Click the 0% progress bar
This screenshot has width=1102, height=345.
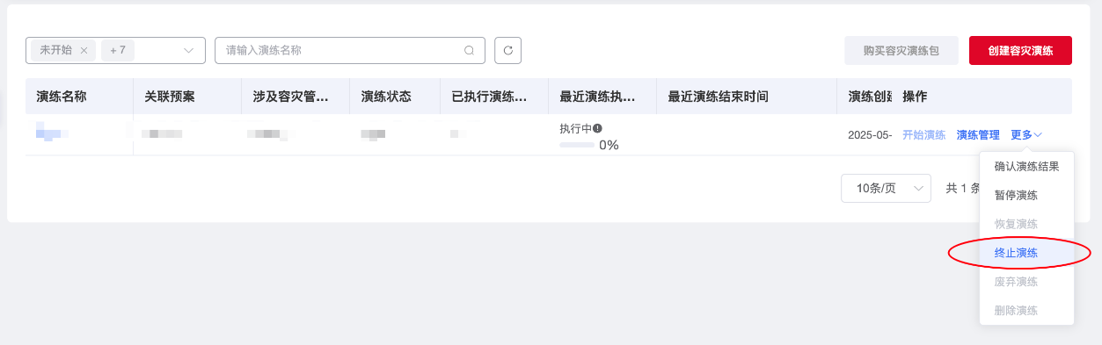(x=577, y=145)
